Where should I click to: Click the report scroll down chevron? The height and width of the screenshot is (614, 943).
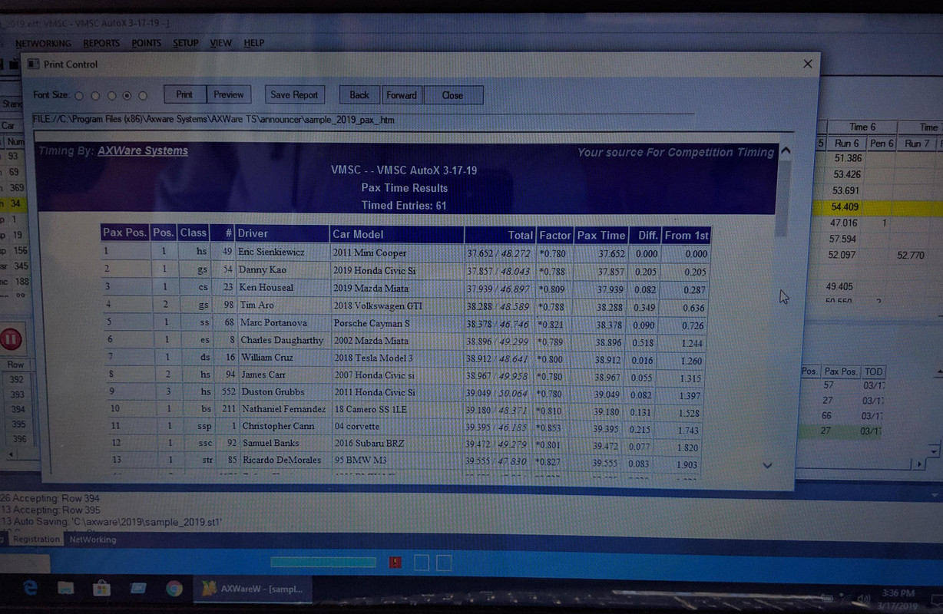point(767,465)
